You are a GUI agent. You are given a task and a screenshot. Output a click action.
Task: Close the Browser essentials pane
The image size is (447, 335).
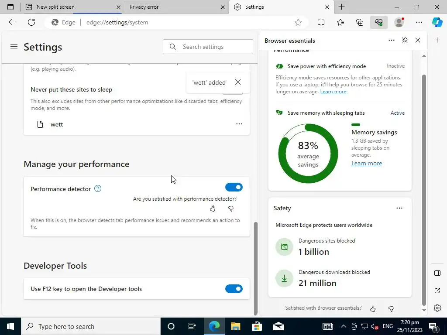point(418,40)
